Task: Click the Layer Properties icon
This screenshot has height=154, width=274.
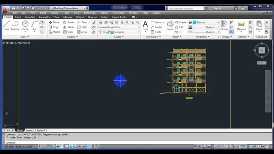Action: click(x=100, y=22)
